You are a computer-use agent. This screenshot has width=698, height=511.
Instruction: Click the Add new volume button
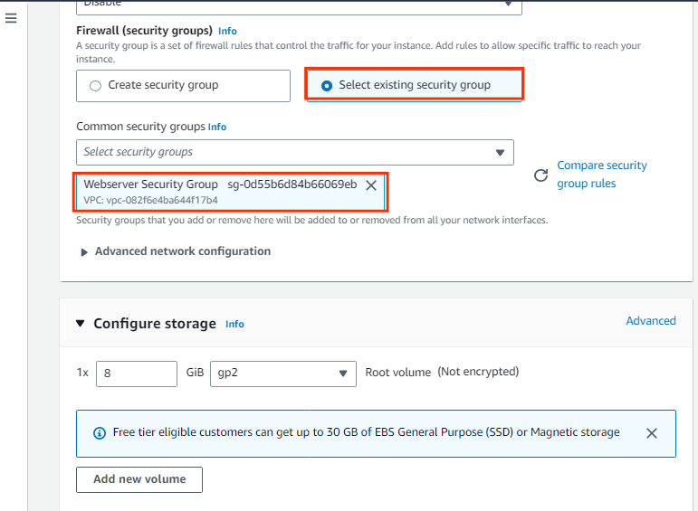139,479
